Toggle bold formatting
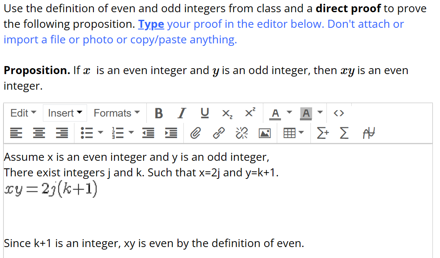The height and width of the screenshot is (258, 440). click(159, 113)
